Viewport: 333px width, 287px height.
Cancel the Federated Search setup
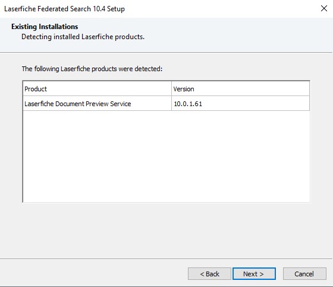tap(304, 273)
